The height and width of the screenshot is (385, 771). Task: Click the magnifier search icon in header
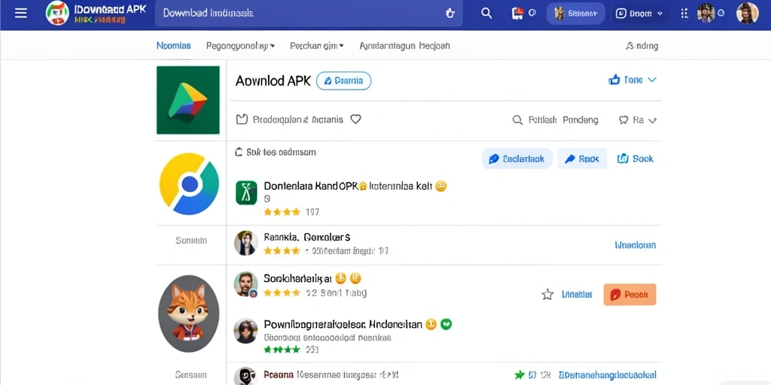486,14
